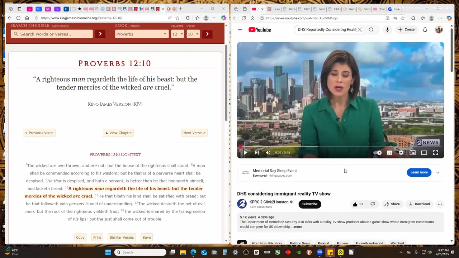Go back in the Bible browser window
This screenshot has width=459, height=258.
[10, 18]
